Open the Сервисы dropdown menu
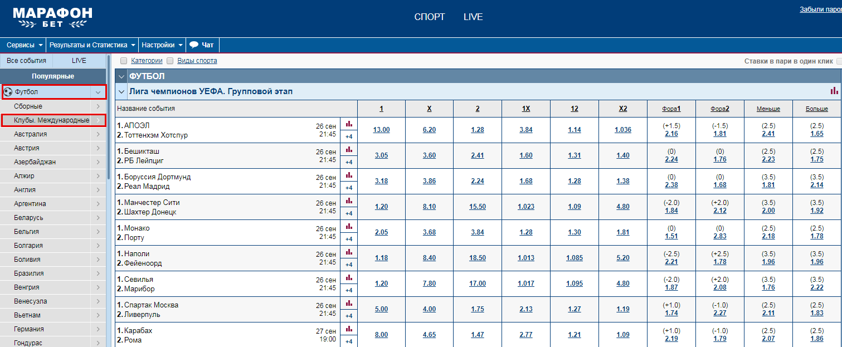Image resolution: width=842 pixels, height=347 pixels. (25, 45)
